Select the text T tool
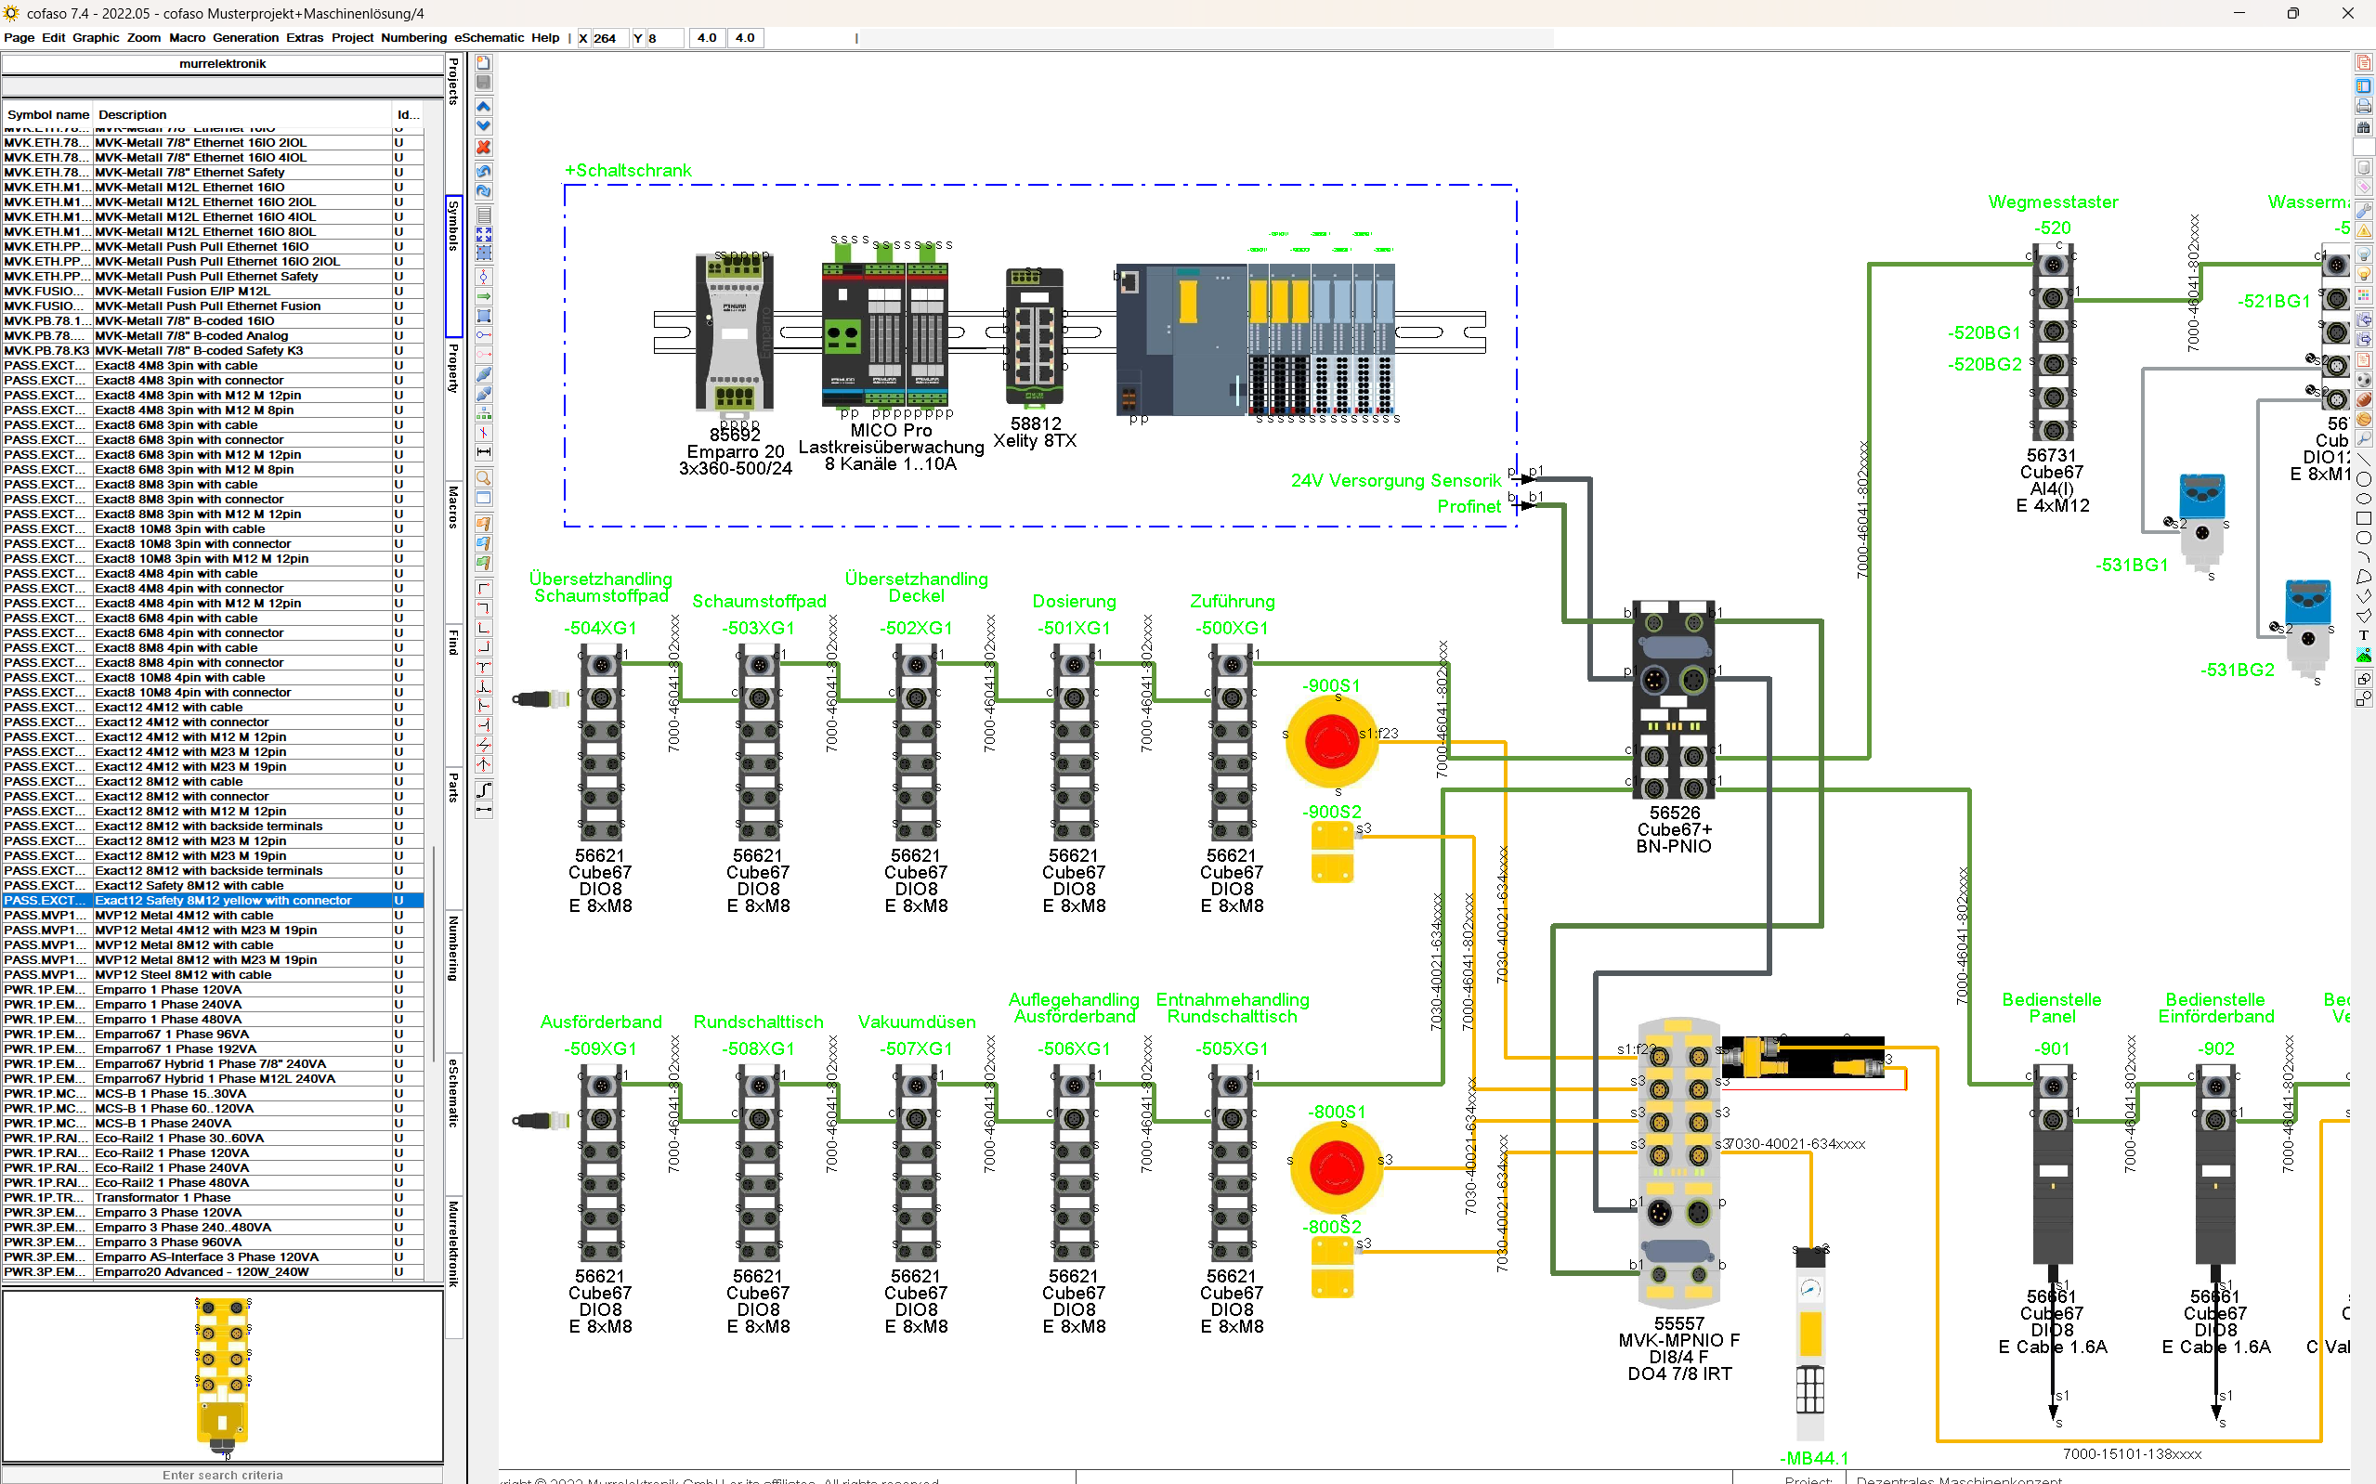The width and height of the screenshot is (2376, 1484). (x=2363, y=635)
